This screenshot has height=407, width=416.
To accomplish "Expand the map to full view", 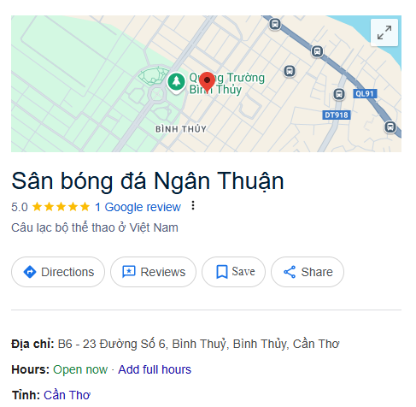I will coord(384,32).
